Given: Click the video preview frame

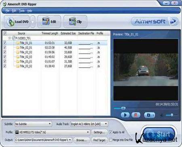Looking at the screenshot, I should 146,70.
